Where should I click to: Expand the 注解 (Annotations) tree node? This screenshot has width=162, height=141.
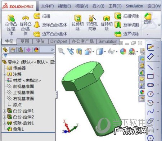tap(4, 74)
